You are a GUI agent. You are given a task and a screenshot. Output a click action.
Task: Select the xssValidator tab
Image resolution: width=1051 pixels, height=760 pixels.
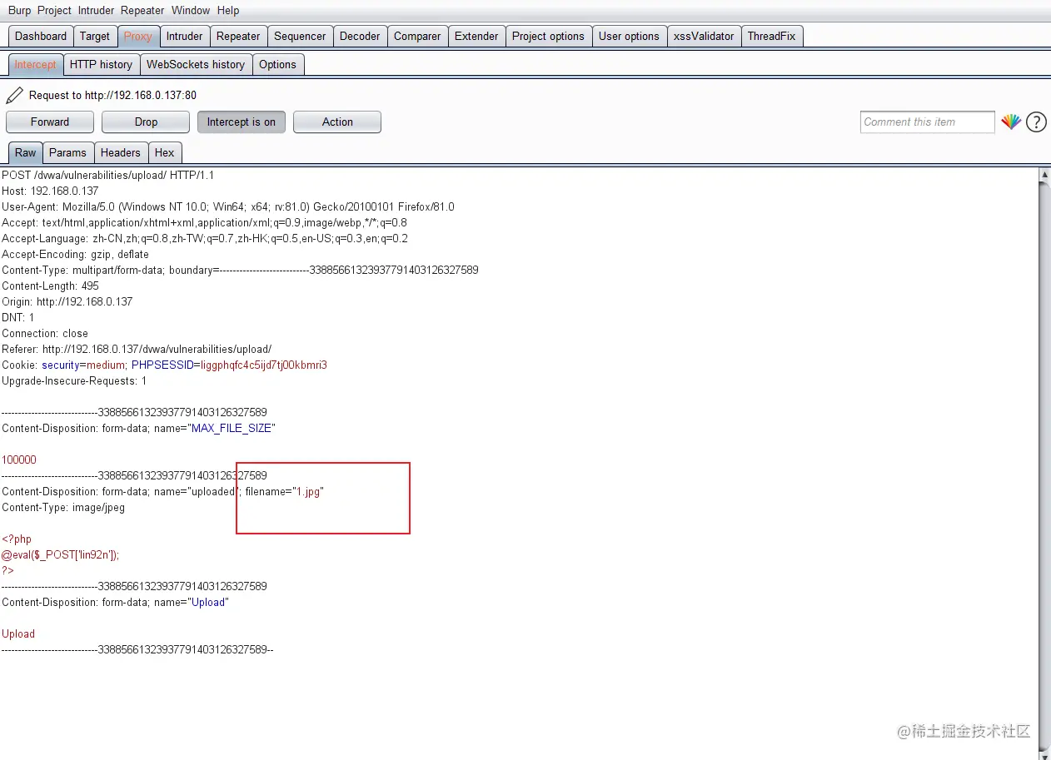pyautogui.click(x=704, y=36)
